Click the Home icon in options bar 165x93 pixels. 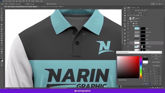point(2,4)
